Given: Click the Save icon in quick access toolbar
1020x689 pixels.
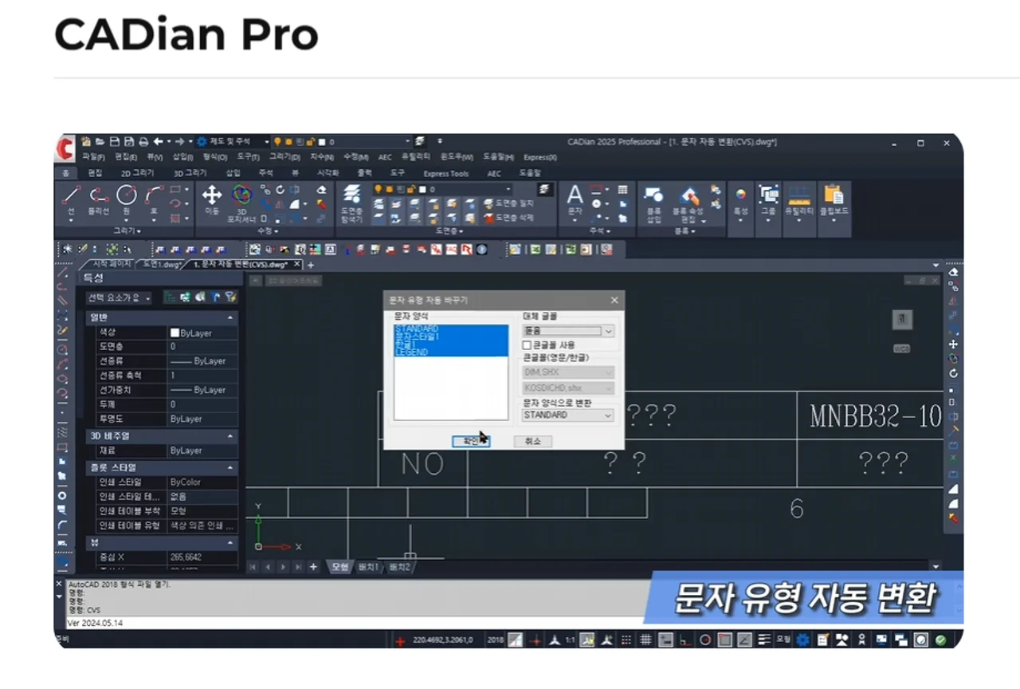Looking at the screenshot, I should (114, 142).
